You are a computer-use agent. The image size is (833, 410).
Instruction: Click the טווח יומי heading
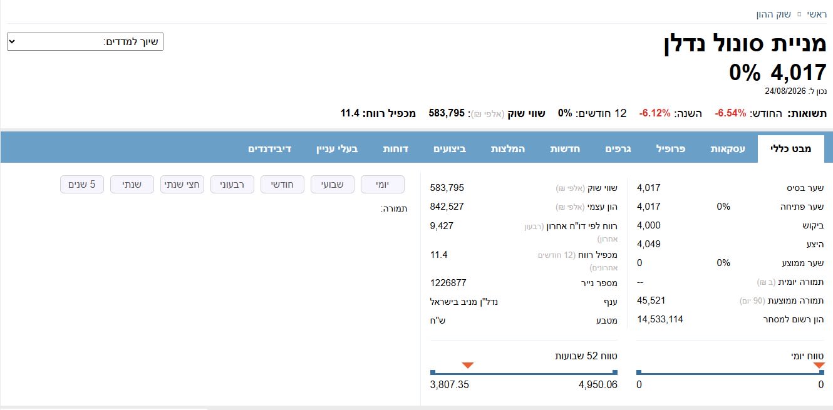pyautogui.click(x=807, y=356)
